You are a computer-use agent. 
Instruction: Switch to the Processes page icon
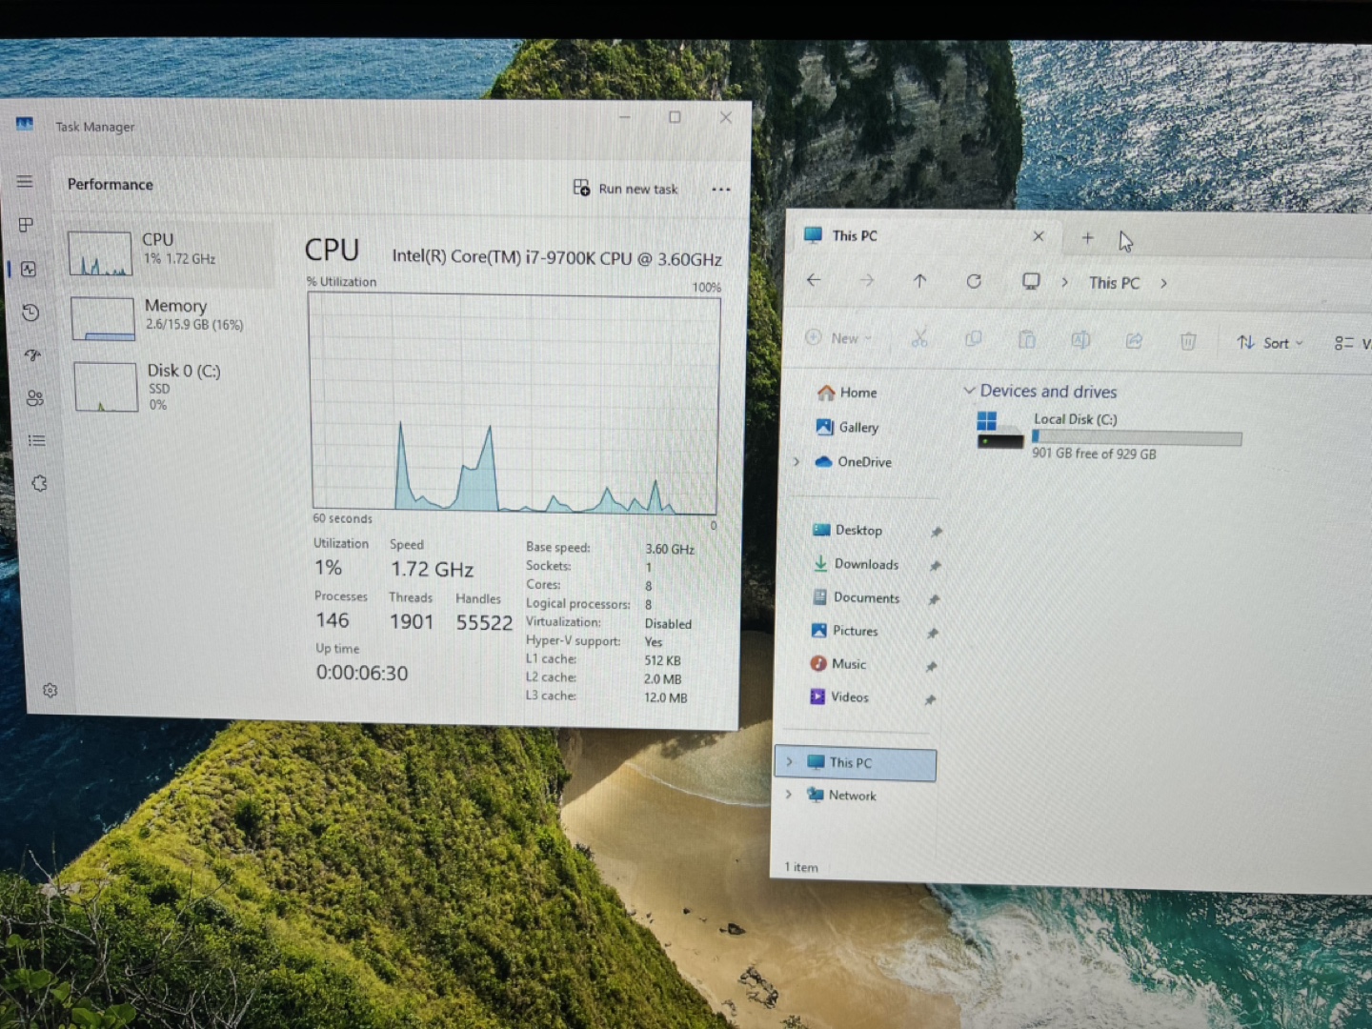(x=27, y=225)
